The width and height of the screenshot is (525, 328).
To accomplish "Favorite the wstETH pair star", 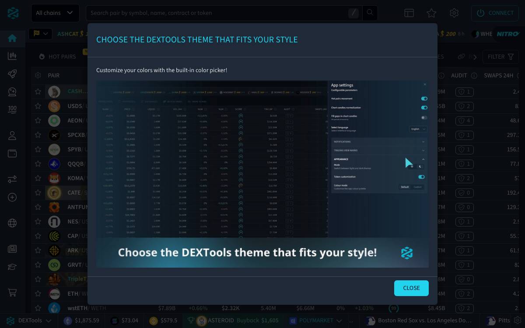I will point(38,308).
